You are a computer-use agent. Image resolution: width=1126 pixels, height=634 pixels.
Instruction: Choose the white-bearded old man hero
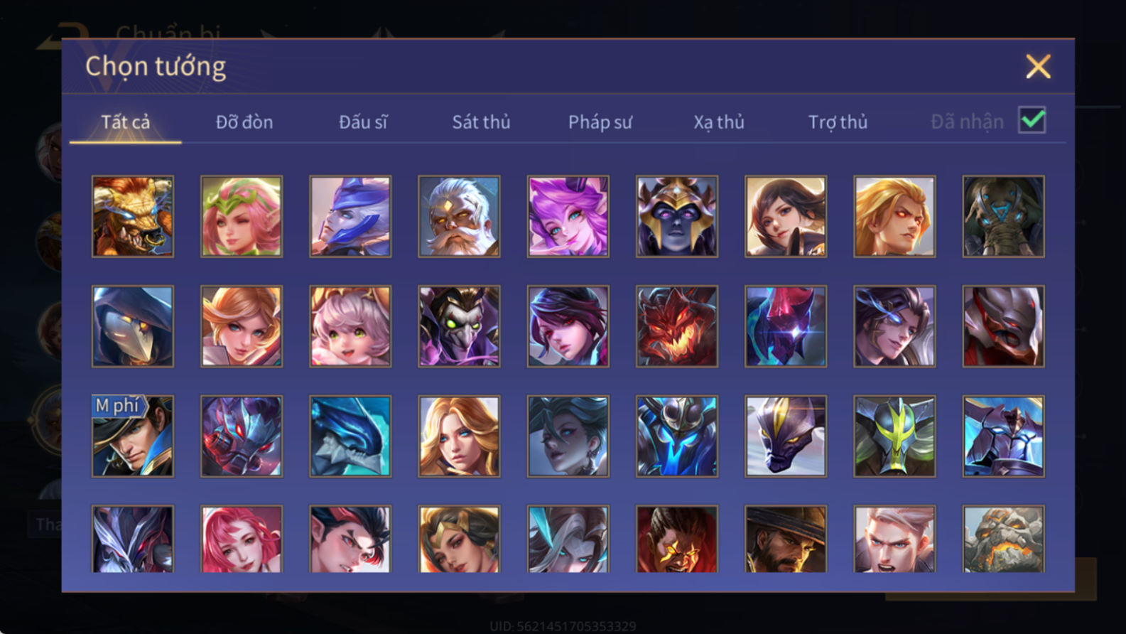pos(459,216)
